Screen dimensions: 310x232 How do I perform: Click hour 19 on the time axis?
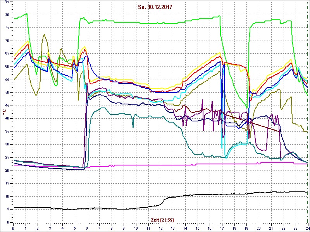coord(246,229)
